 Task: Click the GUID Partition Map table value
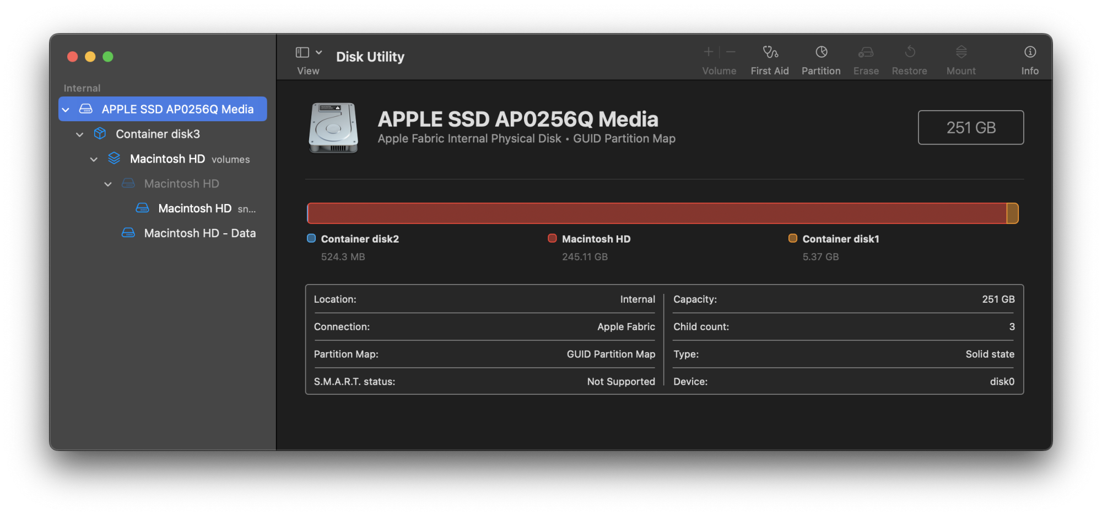coord(611,354)
